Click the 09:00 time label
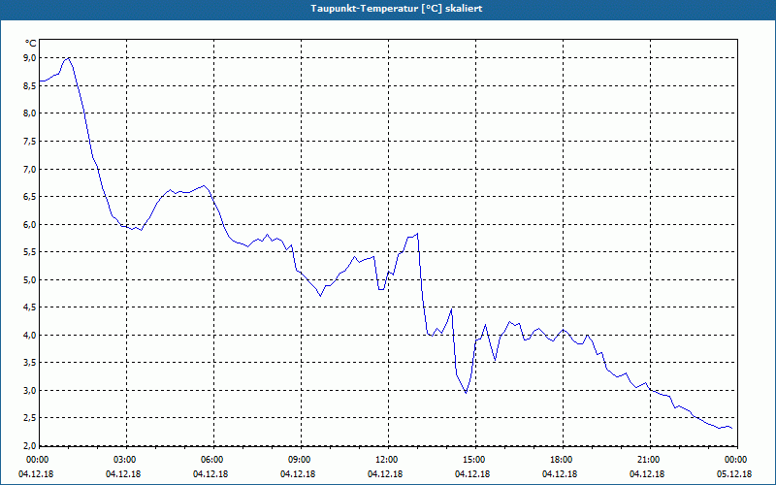Image resolution: width=776 pixels, height=485 pixels. coord(301,460)
